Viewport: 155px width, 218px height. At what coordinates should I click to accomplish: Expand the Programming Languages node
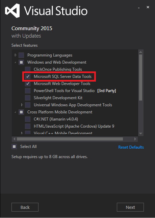pos(16,55)
